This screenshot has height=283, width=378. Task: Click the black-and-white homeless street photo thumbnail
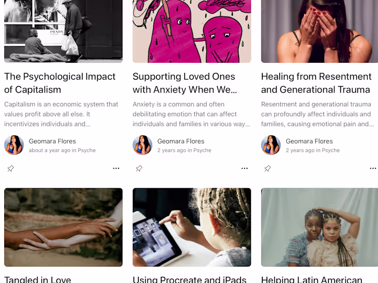(x=63, y=31)
